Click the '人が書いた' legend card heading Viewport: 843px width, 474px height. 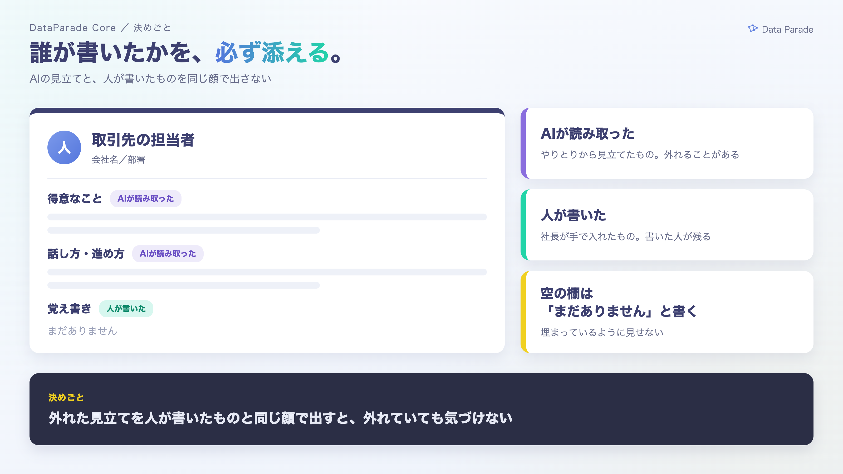click(x=573, y=215)
